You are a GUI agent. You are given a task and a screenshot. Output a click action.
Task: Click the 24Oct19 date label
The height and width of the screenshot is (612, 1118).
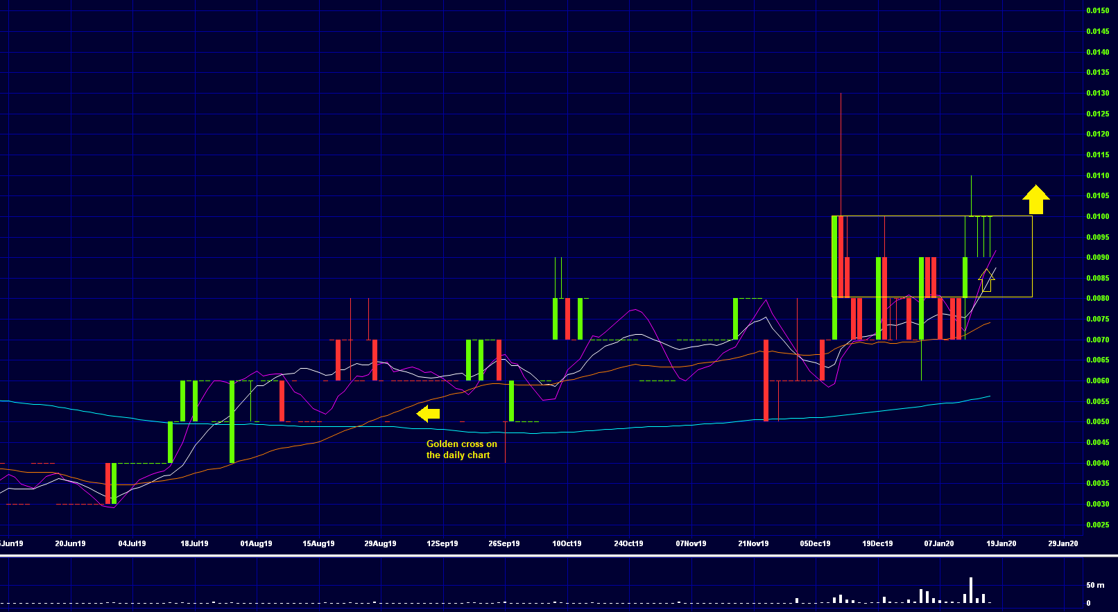click(628, 543)
